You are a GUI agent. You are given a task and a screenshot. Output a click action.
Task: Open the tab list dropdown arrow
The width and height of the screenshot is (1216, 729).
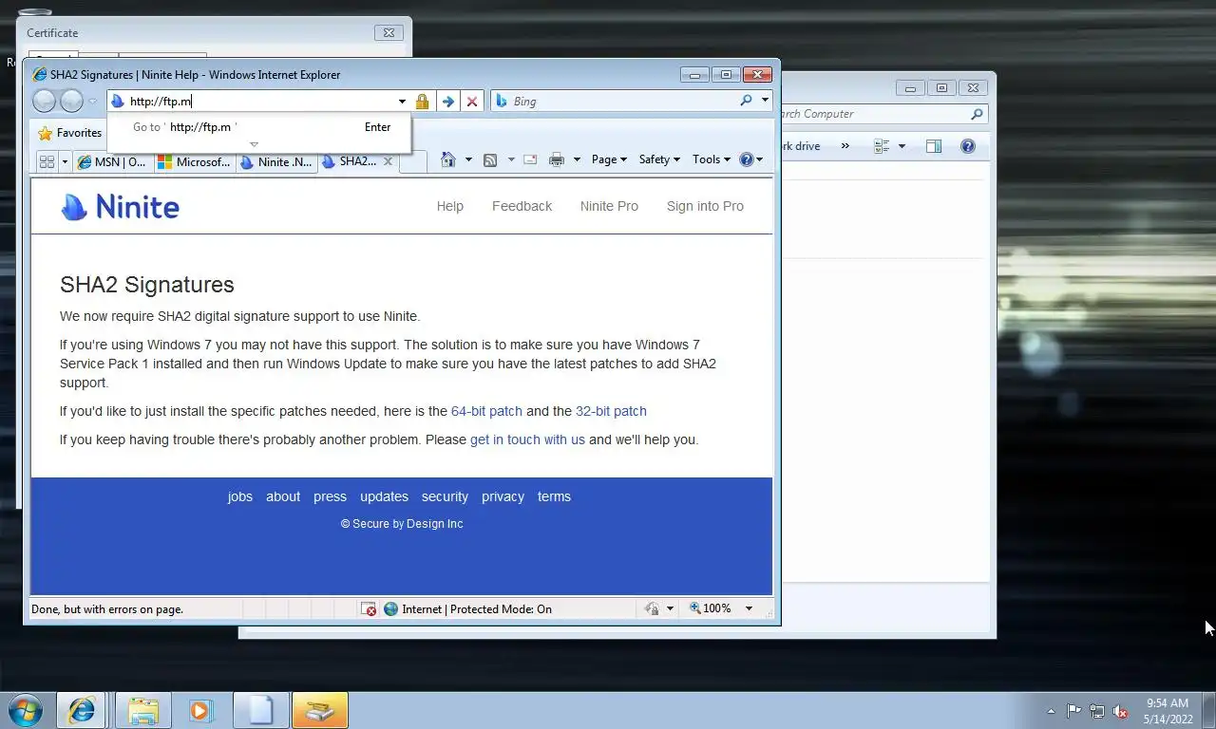[x=65, y=162]
